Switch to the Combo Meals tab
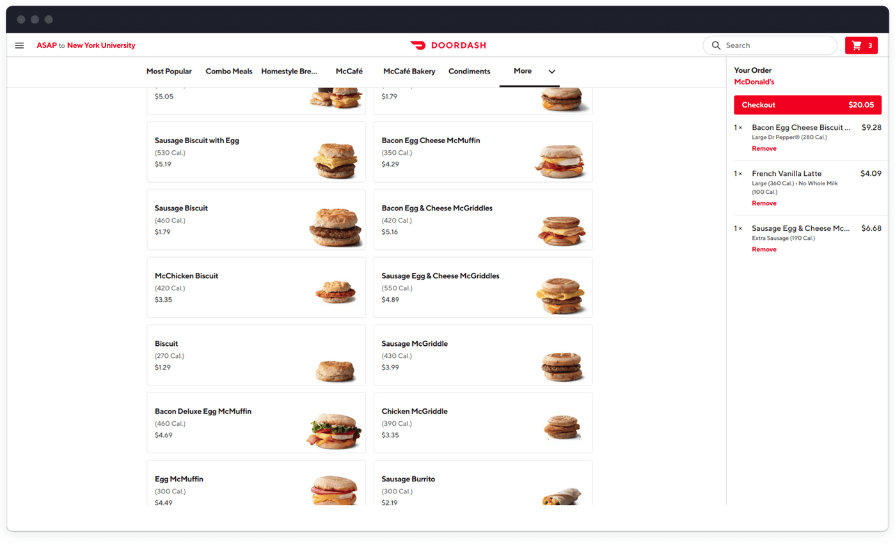The image size is (895, 544). 229,72
